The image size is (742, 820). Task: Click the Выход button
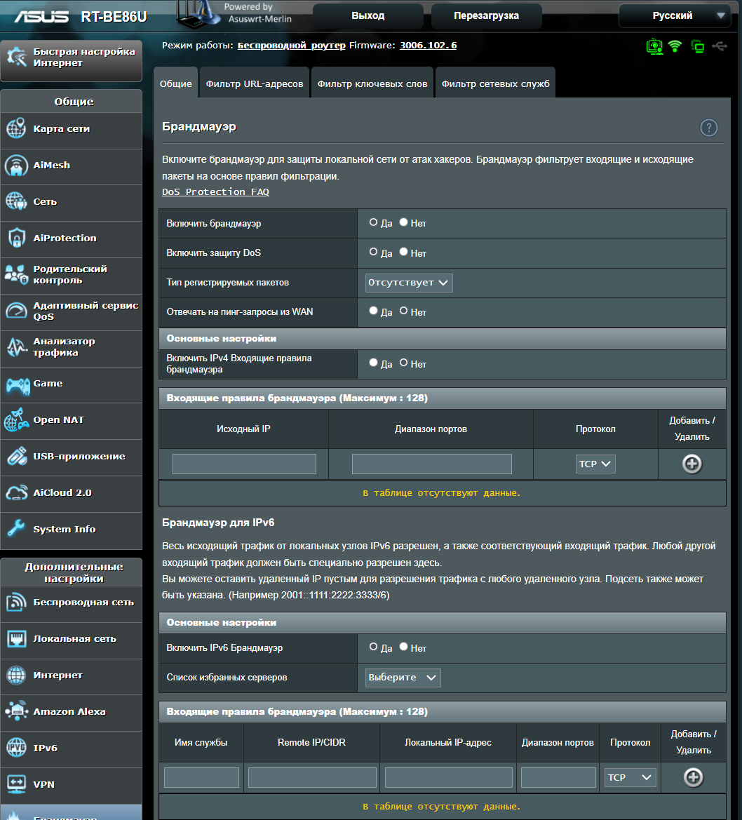(x=368, y=15)
